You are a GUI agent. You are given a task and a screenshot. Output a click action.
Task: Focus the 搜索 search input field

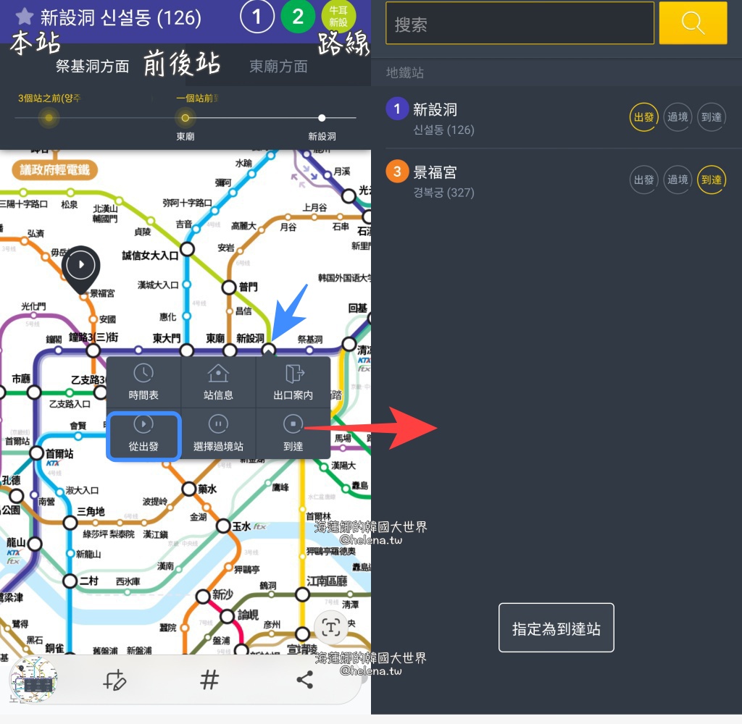coord(520,24)
